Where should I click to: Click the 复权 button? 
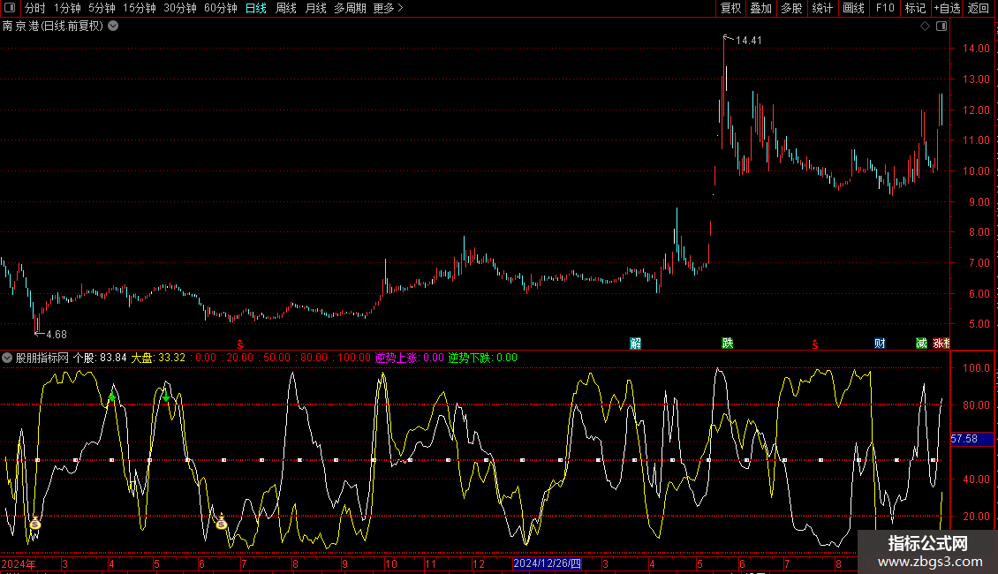click(x=730, y=8)
